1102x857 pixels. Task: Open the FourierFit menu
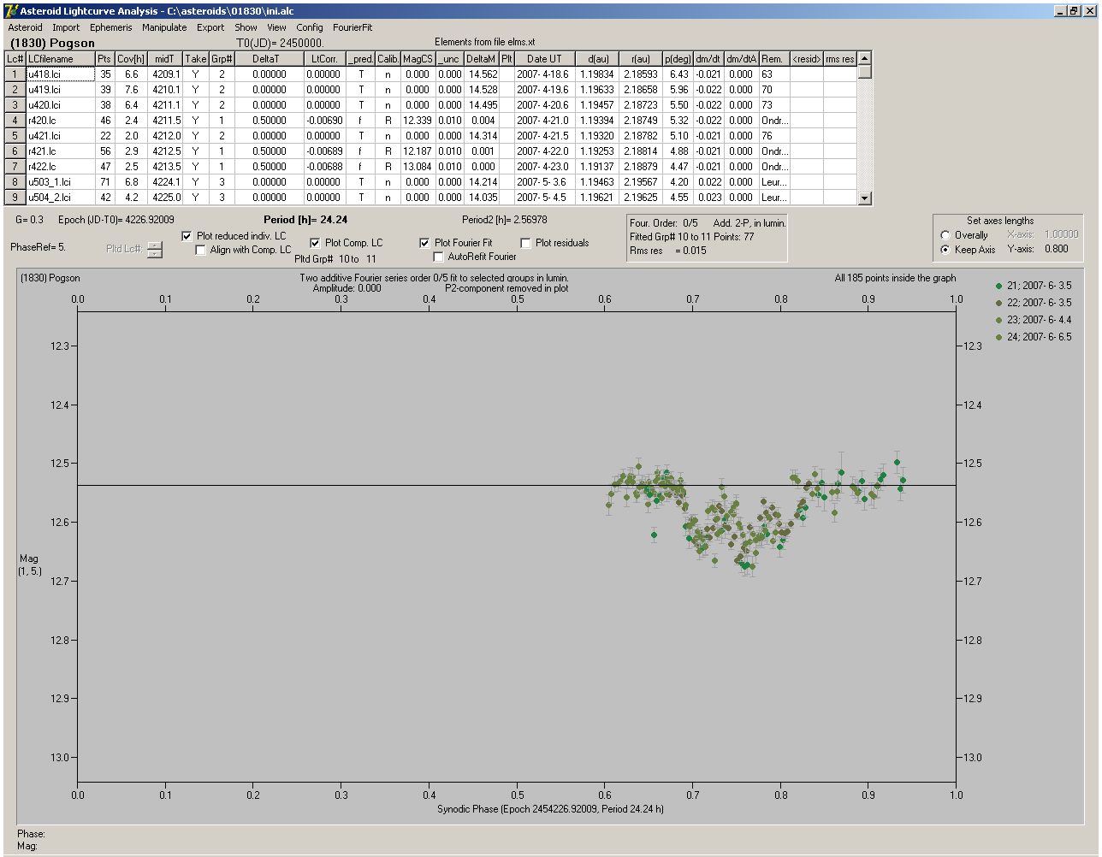pyautogui.click(x=353, y=27)
